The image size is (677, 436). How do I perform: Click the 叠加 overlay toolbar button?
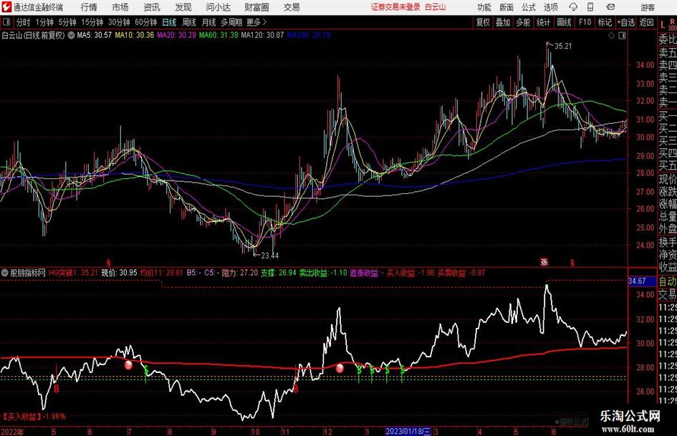503,22
